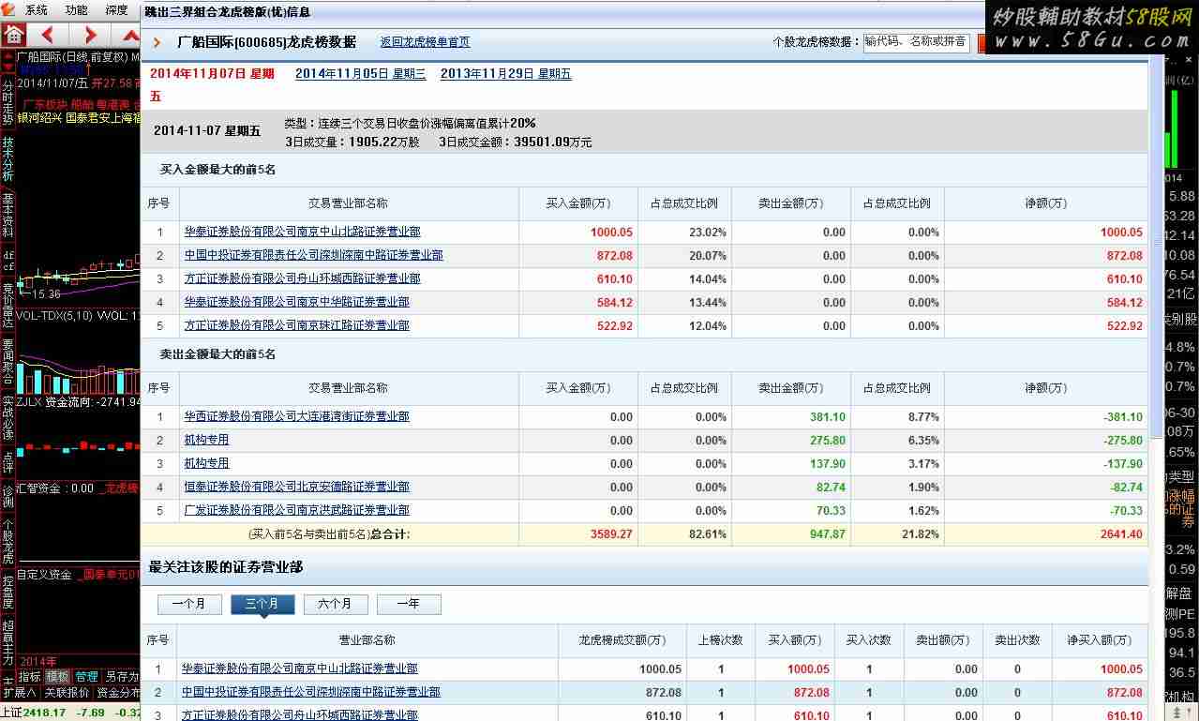The height and width of the screenshot is (721, 1199).
Task: Click the red back arrow
Action: (47, 36)
